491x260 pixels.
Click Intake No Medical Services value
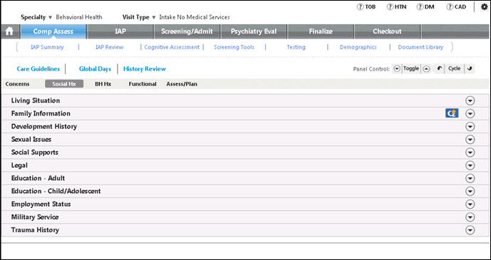click(x=195, y=17)
